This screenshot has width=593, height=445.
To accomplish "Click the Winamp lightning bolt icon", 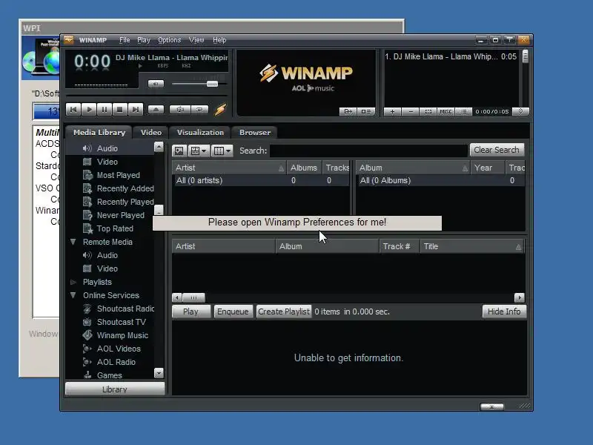I will tap(220, 110).
